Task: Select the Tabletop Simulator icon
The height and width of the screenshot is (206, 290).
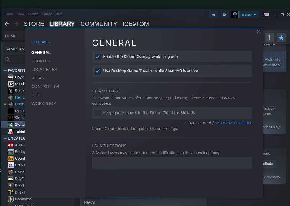Action: (11, 131)
